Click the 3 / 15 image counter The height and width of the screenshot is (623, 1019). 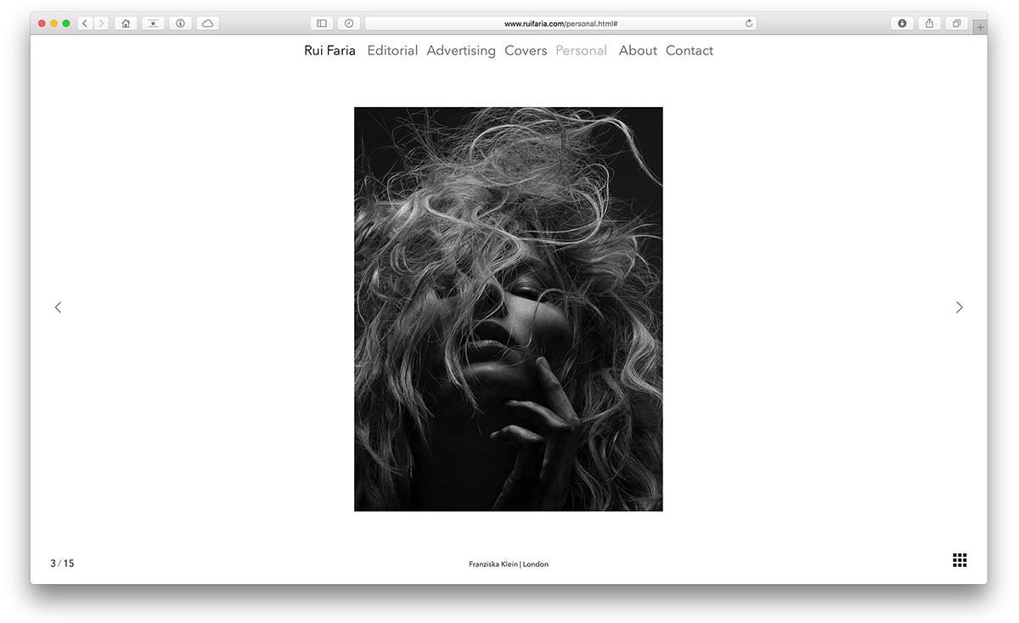[62, 564]
